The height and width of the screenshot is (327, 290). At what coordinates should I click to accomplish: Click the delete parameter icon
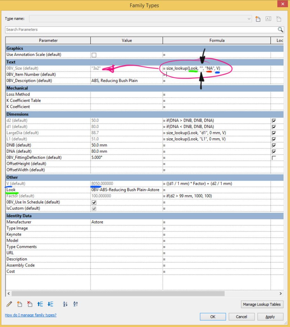click(30, 304)
